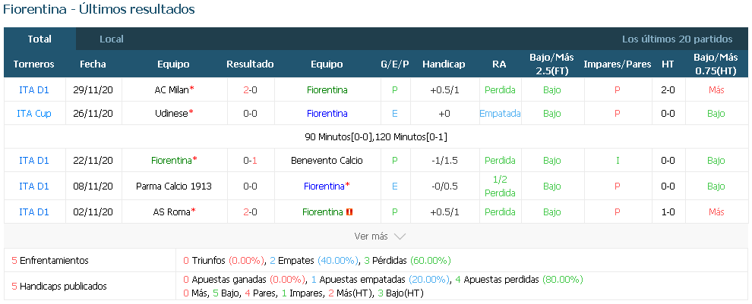Click the Ver más text
Screen dimensions: 752x304
[x=371, y=237]
